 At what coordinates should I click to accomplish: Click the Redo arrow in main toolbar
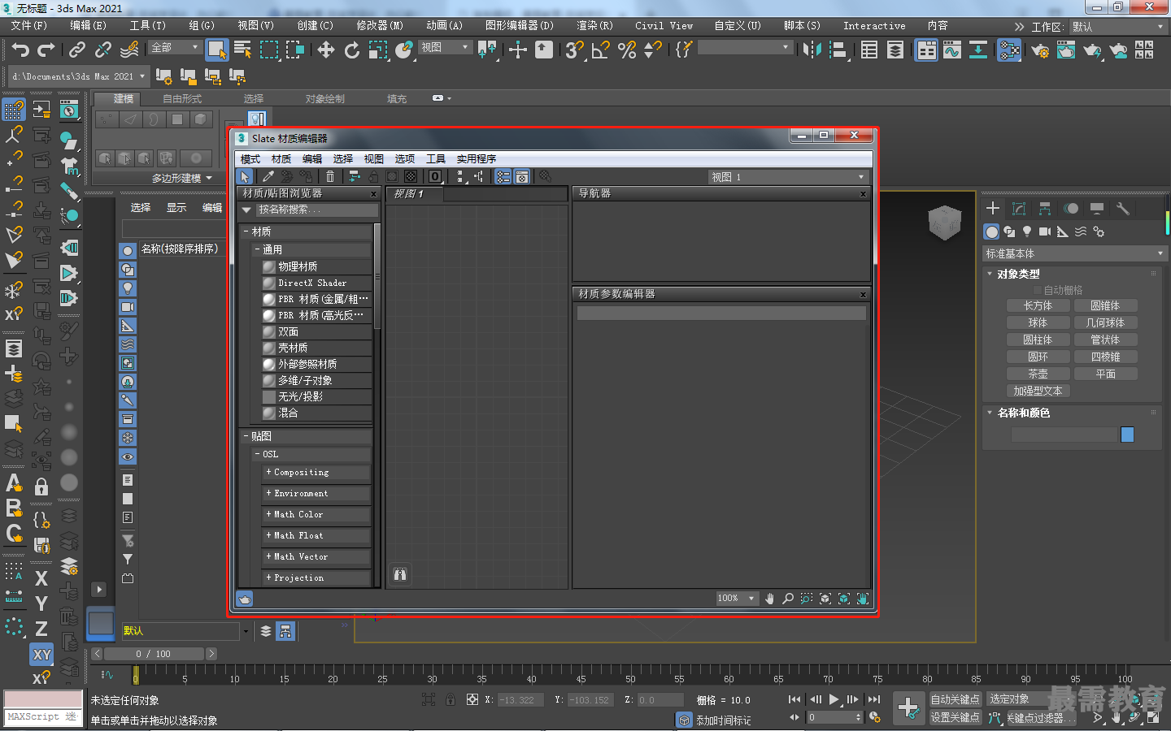(46, 50)
